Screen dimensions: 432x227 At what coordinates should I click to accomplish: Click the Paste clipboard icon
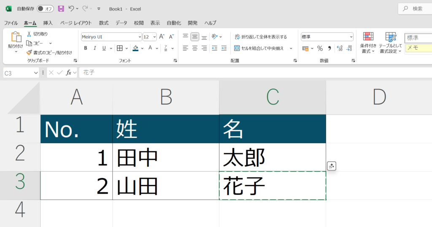click(16, 37)
